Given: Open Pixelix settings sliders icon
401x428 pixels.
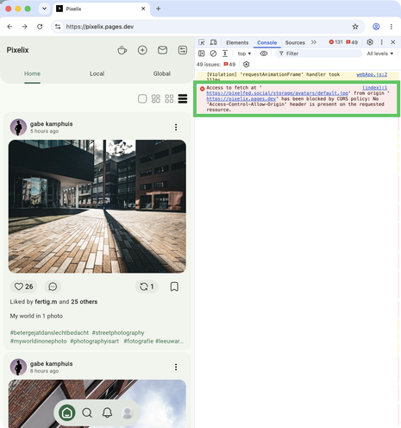Looking at the screenshot, I should click(183, 50).
